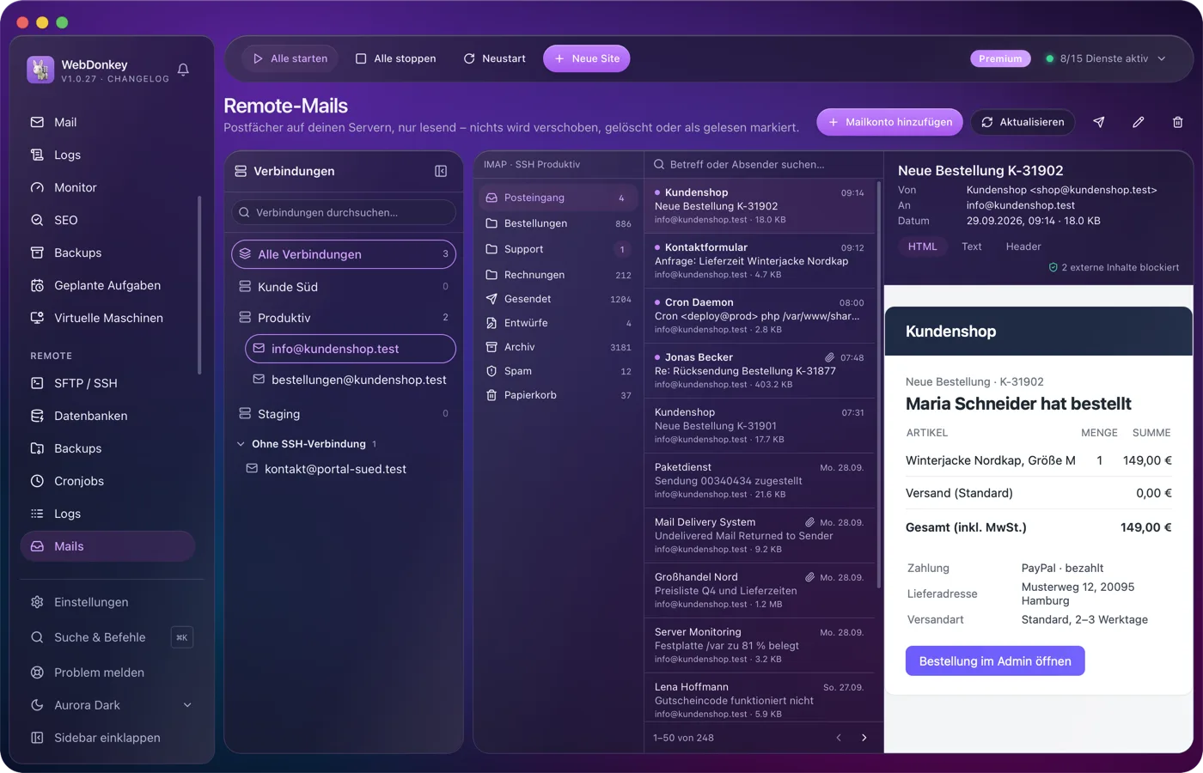Collapse the Verbindungen panel

[x=441, y=171]
